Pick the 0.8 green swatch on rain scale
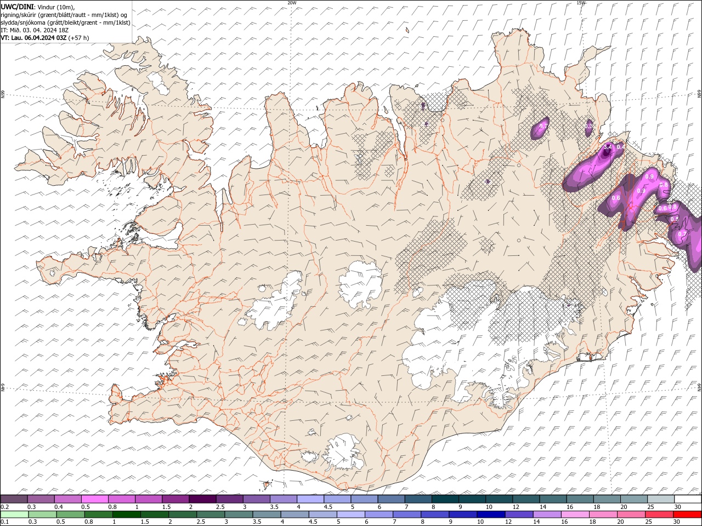The height and width of the screenshot is (526, 702). (x=98, y=514)
